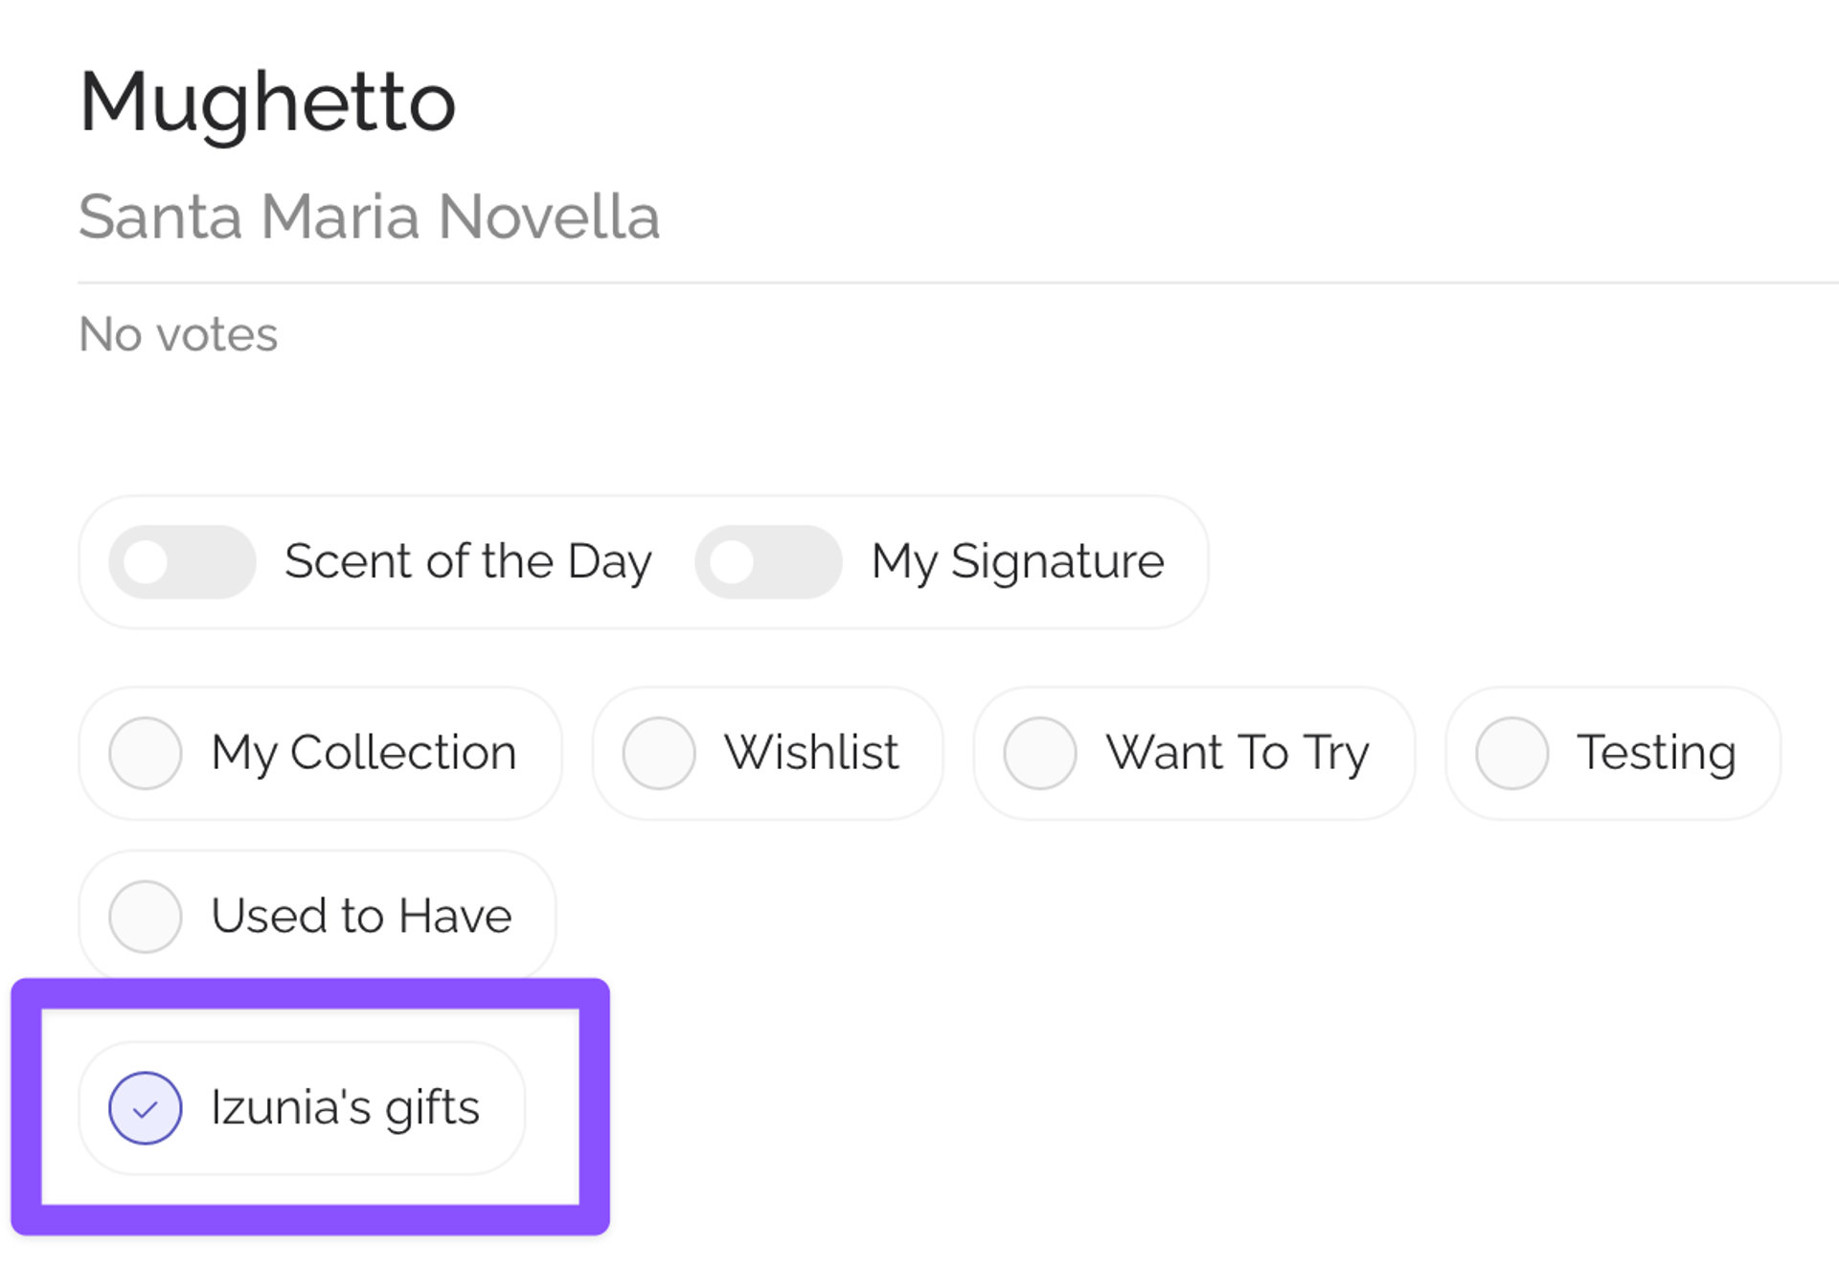Viewport: 1839px width, 1271px height.
Task: Toggle the Scent of the Day switch
Action: [182, 562]
